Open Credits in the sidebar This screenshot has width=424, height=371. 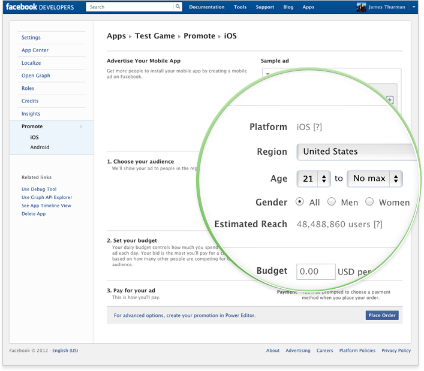coord(30,101)
